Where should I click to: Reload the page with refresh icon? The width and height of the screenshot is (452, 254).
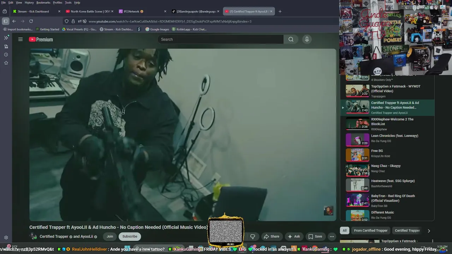pos(31,21)
